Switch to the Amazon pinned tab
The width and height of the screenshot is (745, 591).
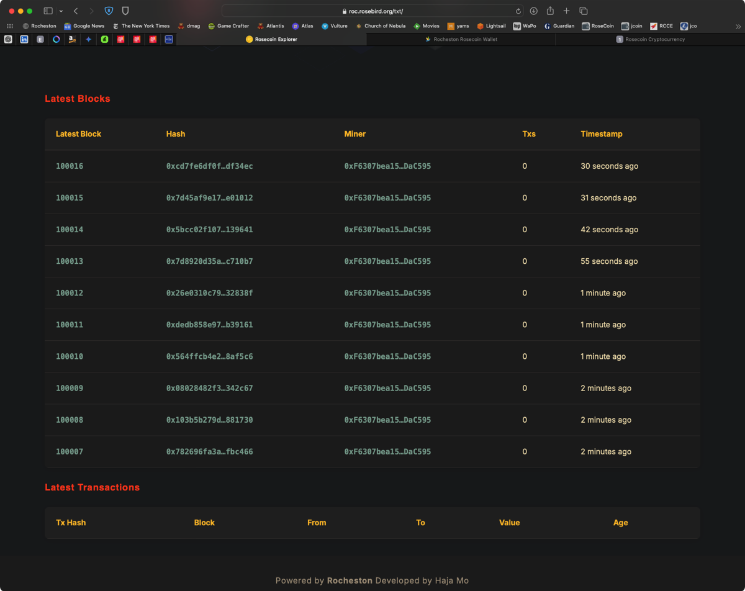[73, 39]
